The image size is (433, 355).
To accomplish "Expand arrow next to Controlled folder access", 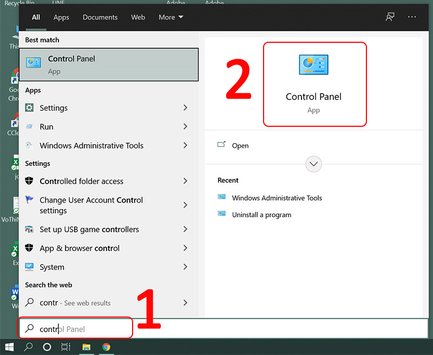I will pyautogui.click(x=185, y=181).
